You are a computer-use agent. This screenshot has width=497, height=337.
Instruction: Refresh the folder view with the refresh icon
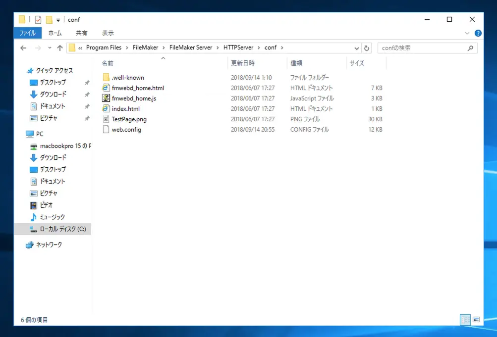[x=367, y=48]
